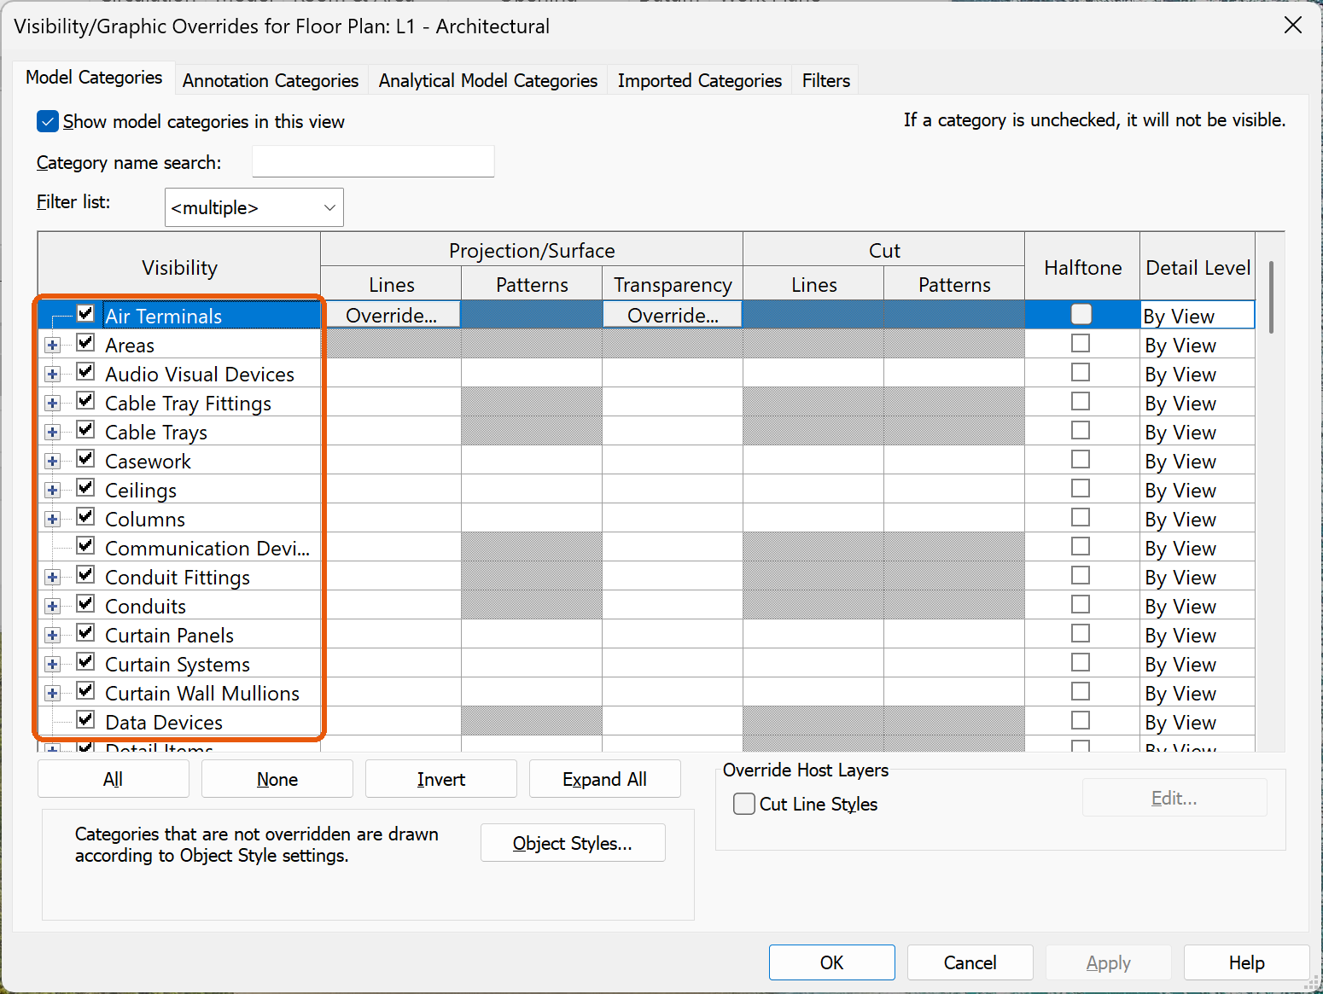Expand the Areas category
Image resolution: width=1323 pixels, height=994 pixels.
click(x=53, y=346)
